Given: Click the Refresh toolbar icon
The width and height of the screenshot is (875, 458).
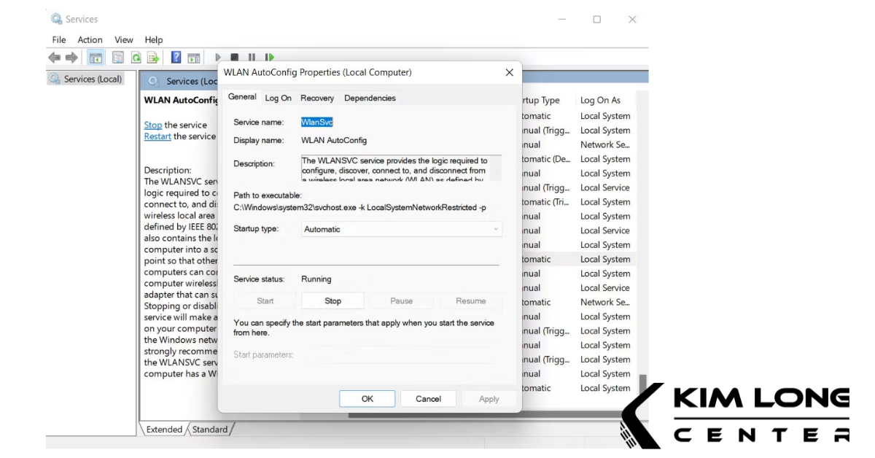Looking at the screenshot, I should 136,58.
